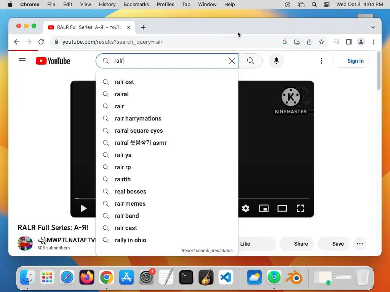390x292 pixels.
Task: Open Spotlight search in the menu bar
Action: click(314, 5)
